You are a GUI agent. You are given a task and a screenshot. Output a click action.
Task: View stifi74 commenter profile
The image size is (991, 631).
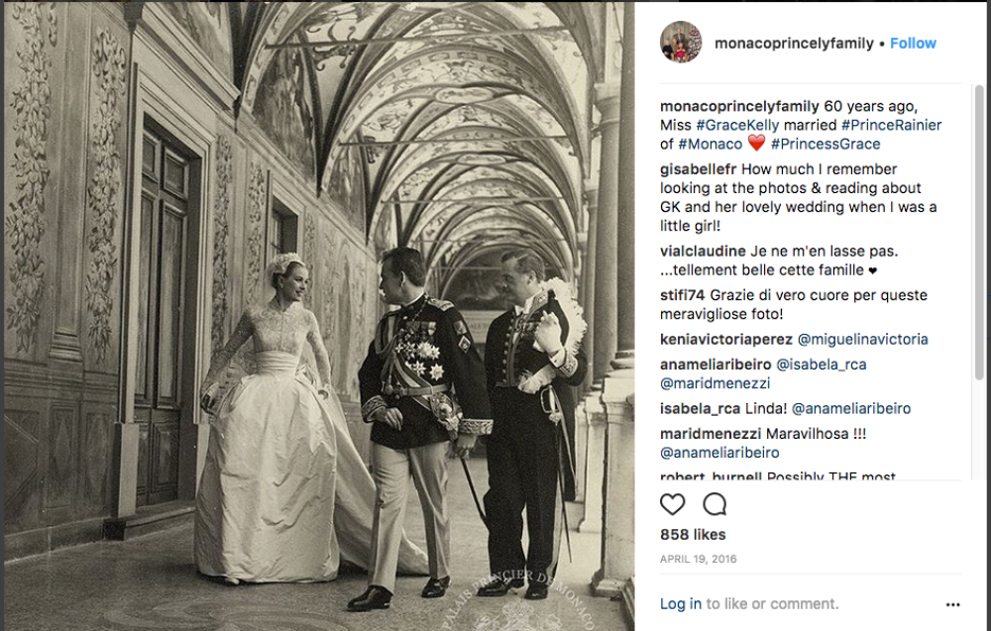pos(682,295)
